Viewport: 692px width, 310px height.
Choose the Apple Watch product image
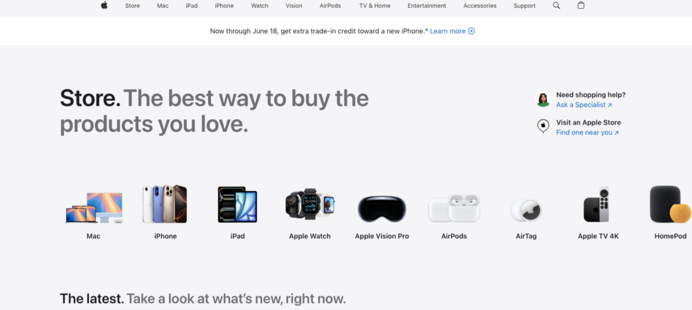310,204
